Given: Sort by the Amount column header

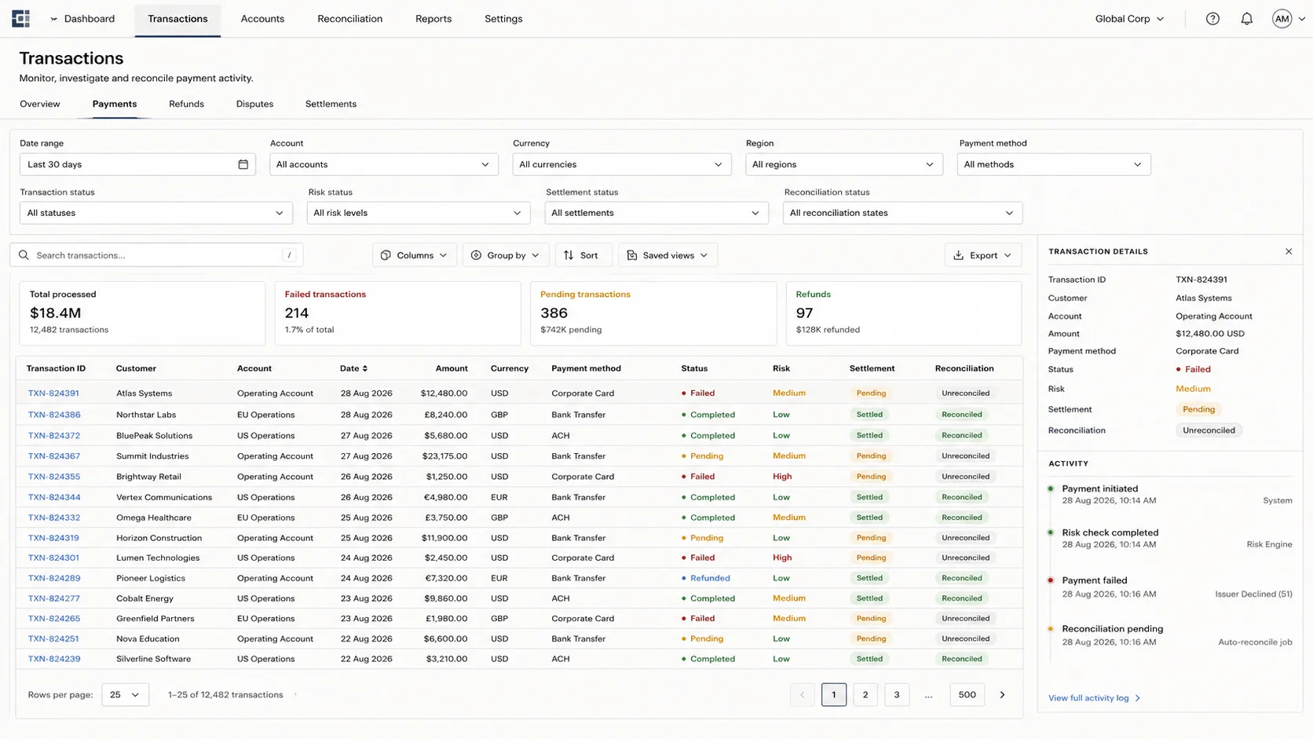Looking at the screenshot, I should pyautogui.click(x=452, y=368).
